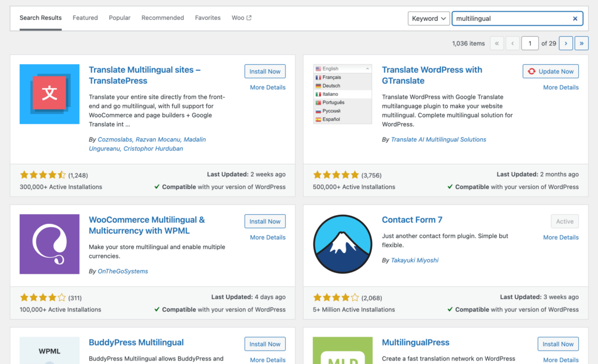Viewport: 598px width, 364px height.
Task: Open the Woo external link tab
Action: coord(241,18)
